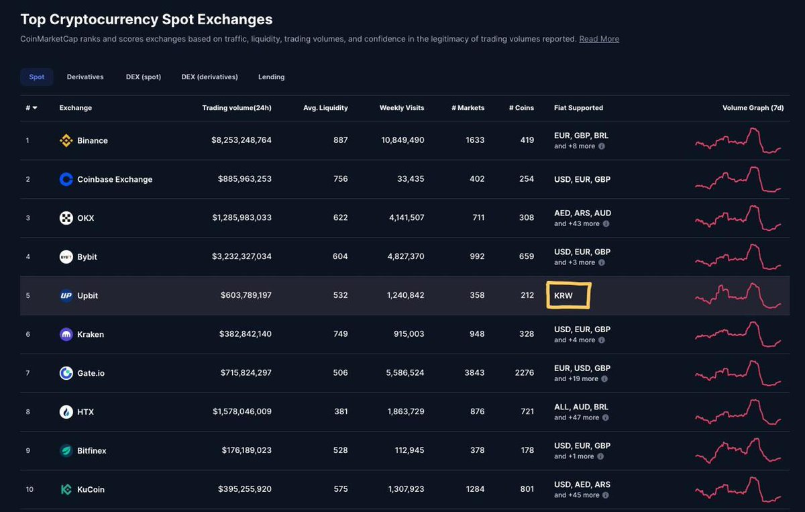Click the Coinbase Exchange logo icon

point(66,179)
